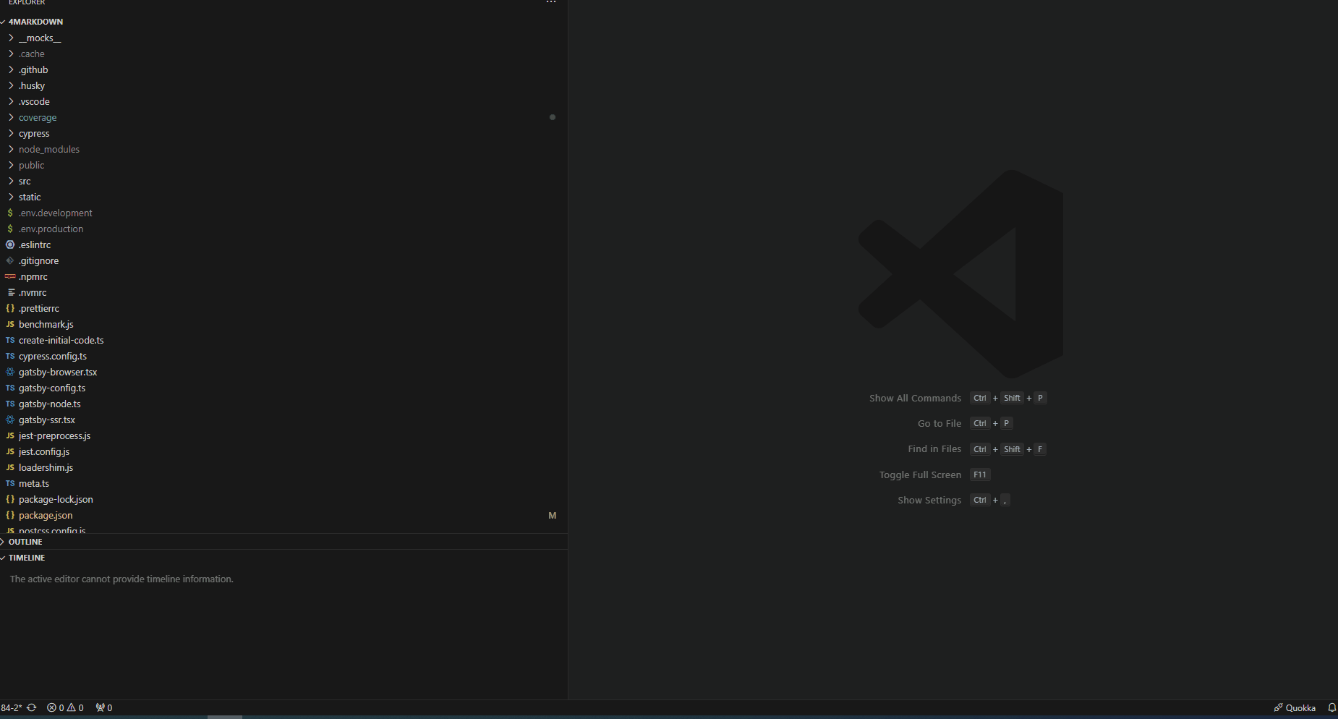Open notifications with the bell icon
This screenshot has height=719, width=1338.
(1331, 707)
